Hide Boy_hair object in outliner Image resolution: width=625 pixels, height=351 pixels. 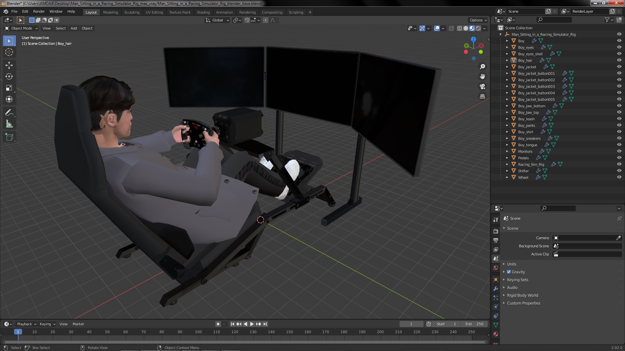pyautogui.click(x=619, y=60)
